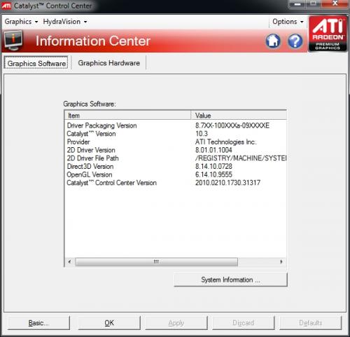The image size is (350, 337).
Task: Open the HydraVision dropdown menu
Action: [x=65, y=22]
